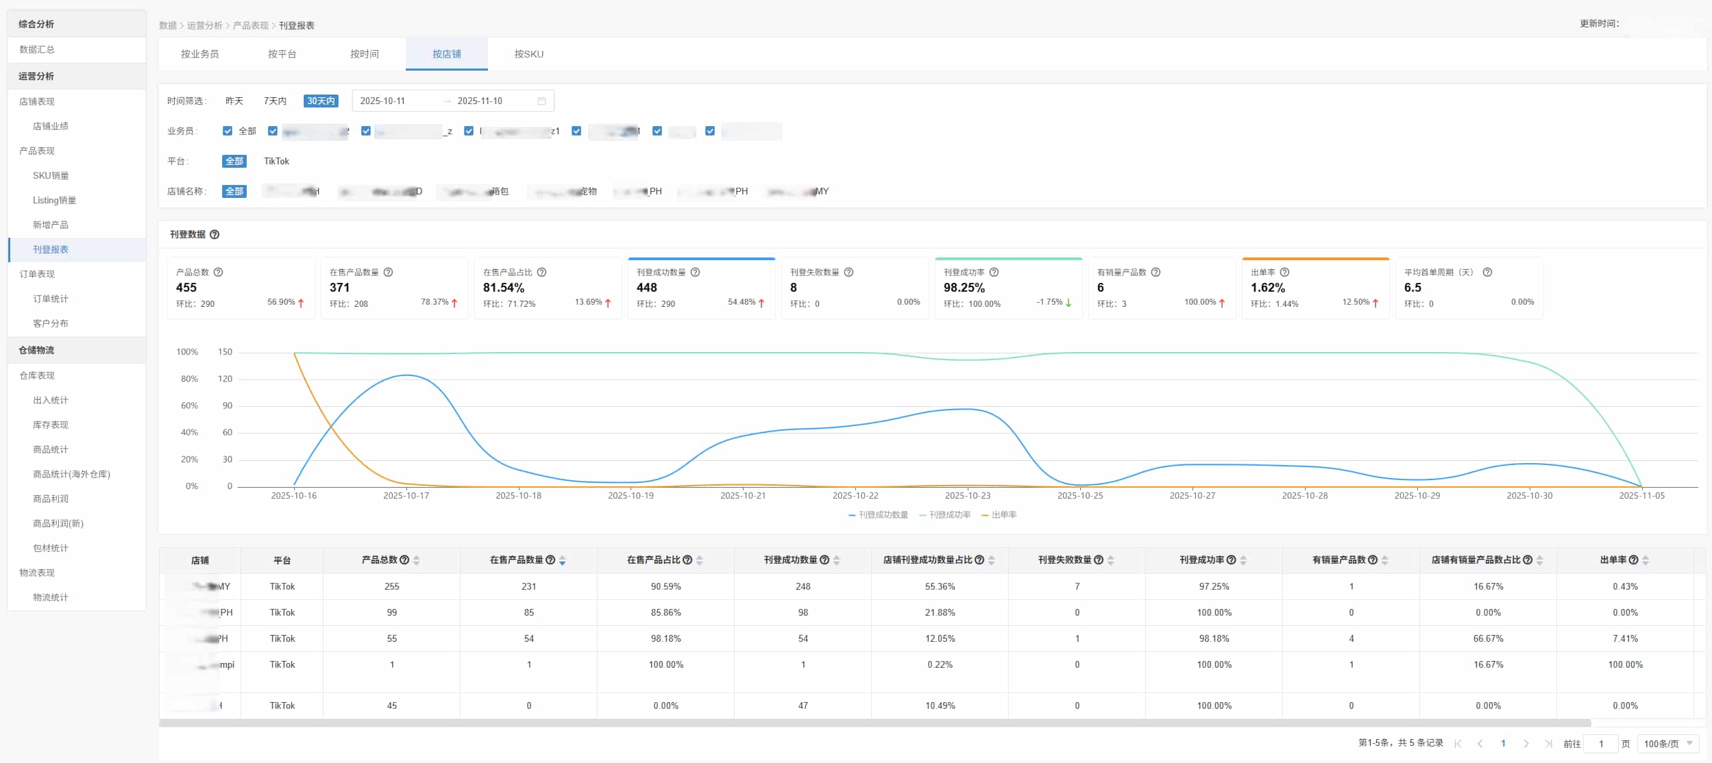Sort by 出单率 column sorter
Image resolution: width=1712 pixels, height=763 pixels.
1646,560
